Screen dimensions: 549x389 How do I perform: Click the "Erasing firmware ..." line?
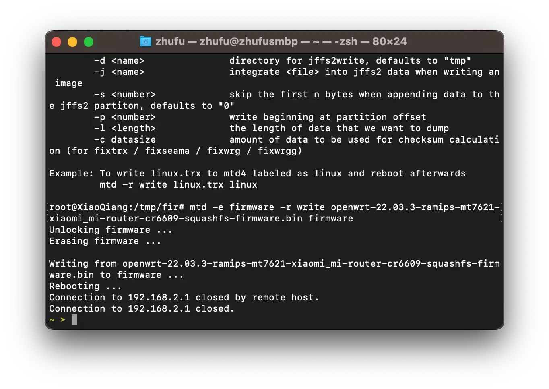[x=105, y=241]
